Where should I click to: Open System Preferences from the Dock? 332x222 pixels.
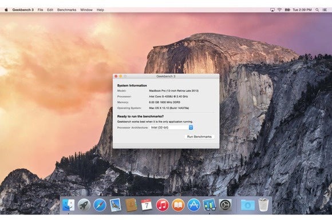[225, 205]
